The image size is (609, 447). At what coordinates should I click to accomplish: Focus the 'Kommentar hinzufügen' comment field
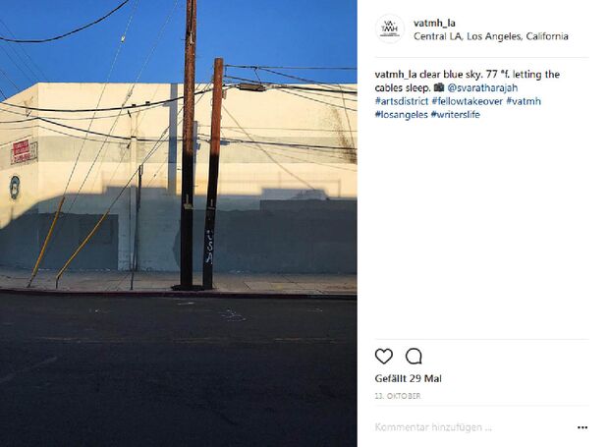click(471, 427)
